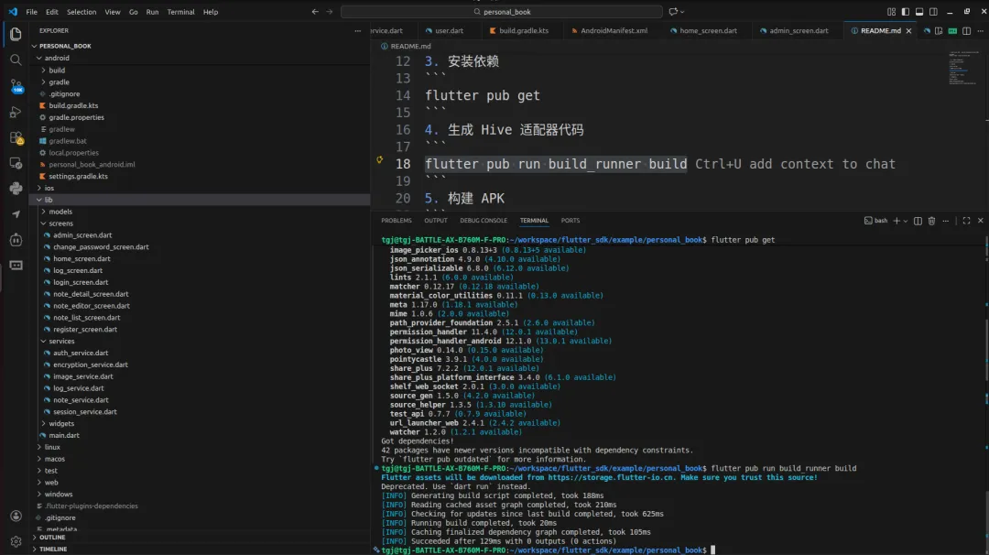This screenshot has width=989, height=555.
Task: Open the File menu
Action: coord(31,11)
